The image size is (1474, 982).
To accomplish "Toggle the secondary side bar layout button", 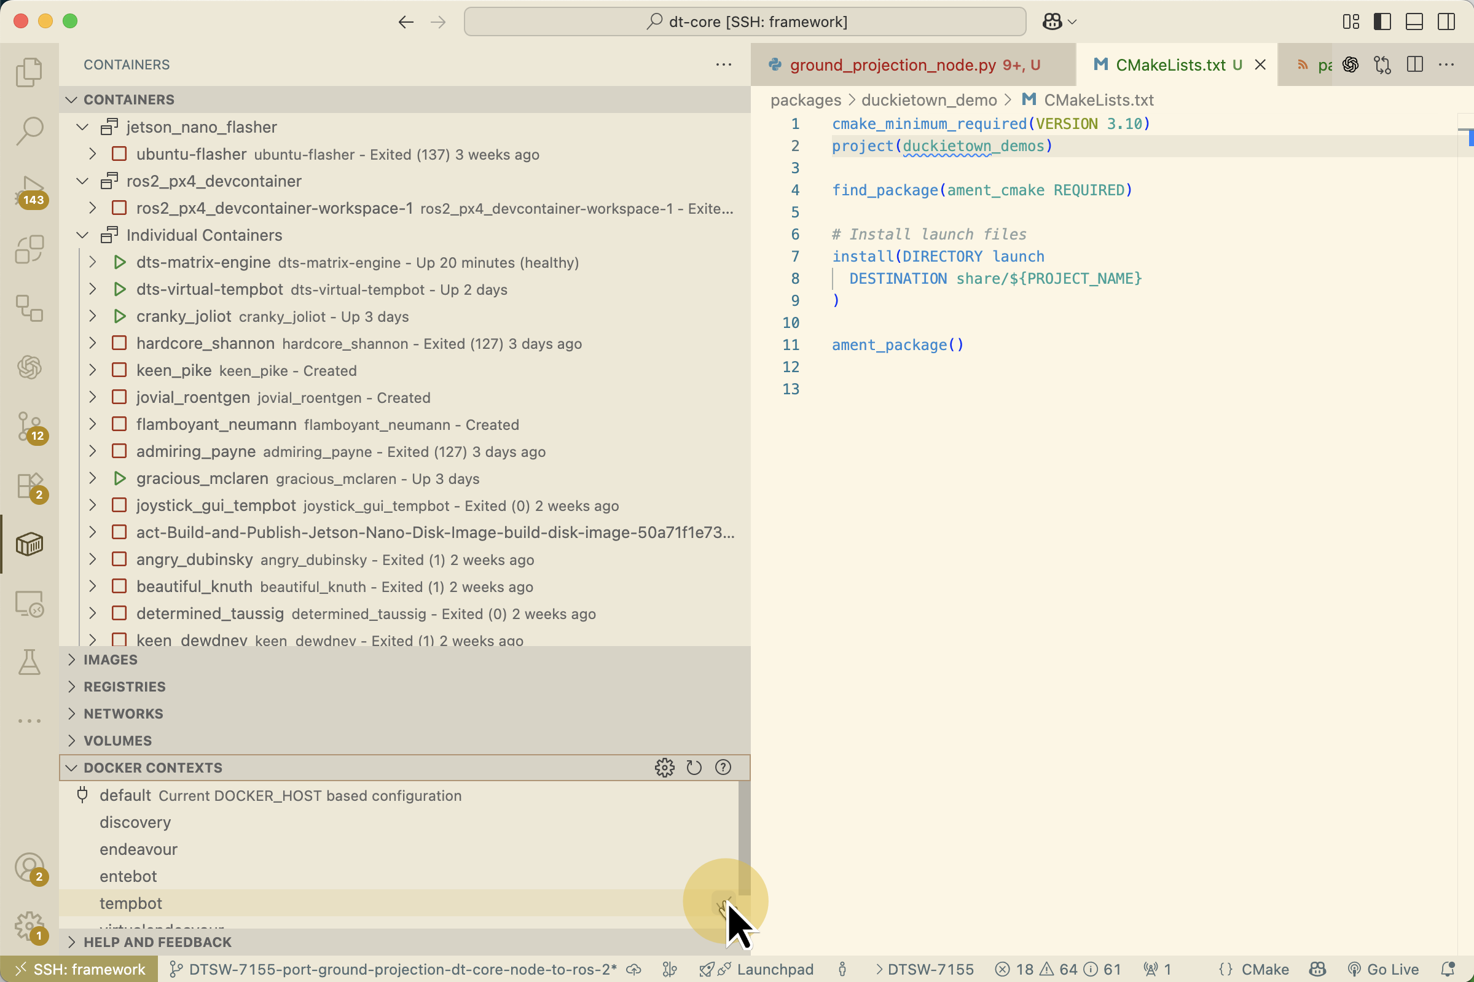I will [1446, 22].
